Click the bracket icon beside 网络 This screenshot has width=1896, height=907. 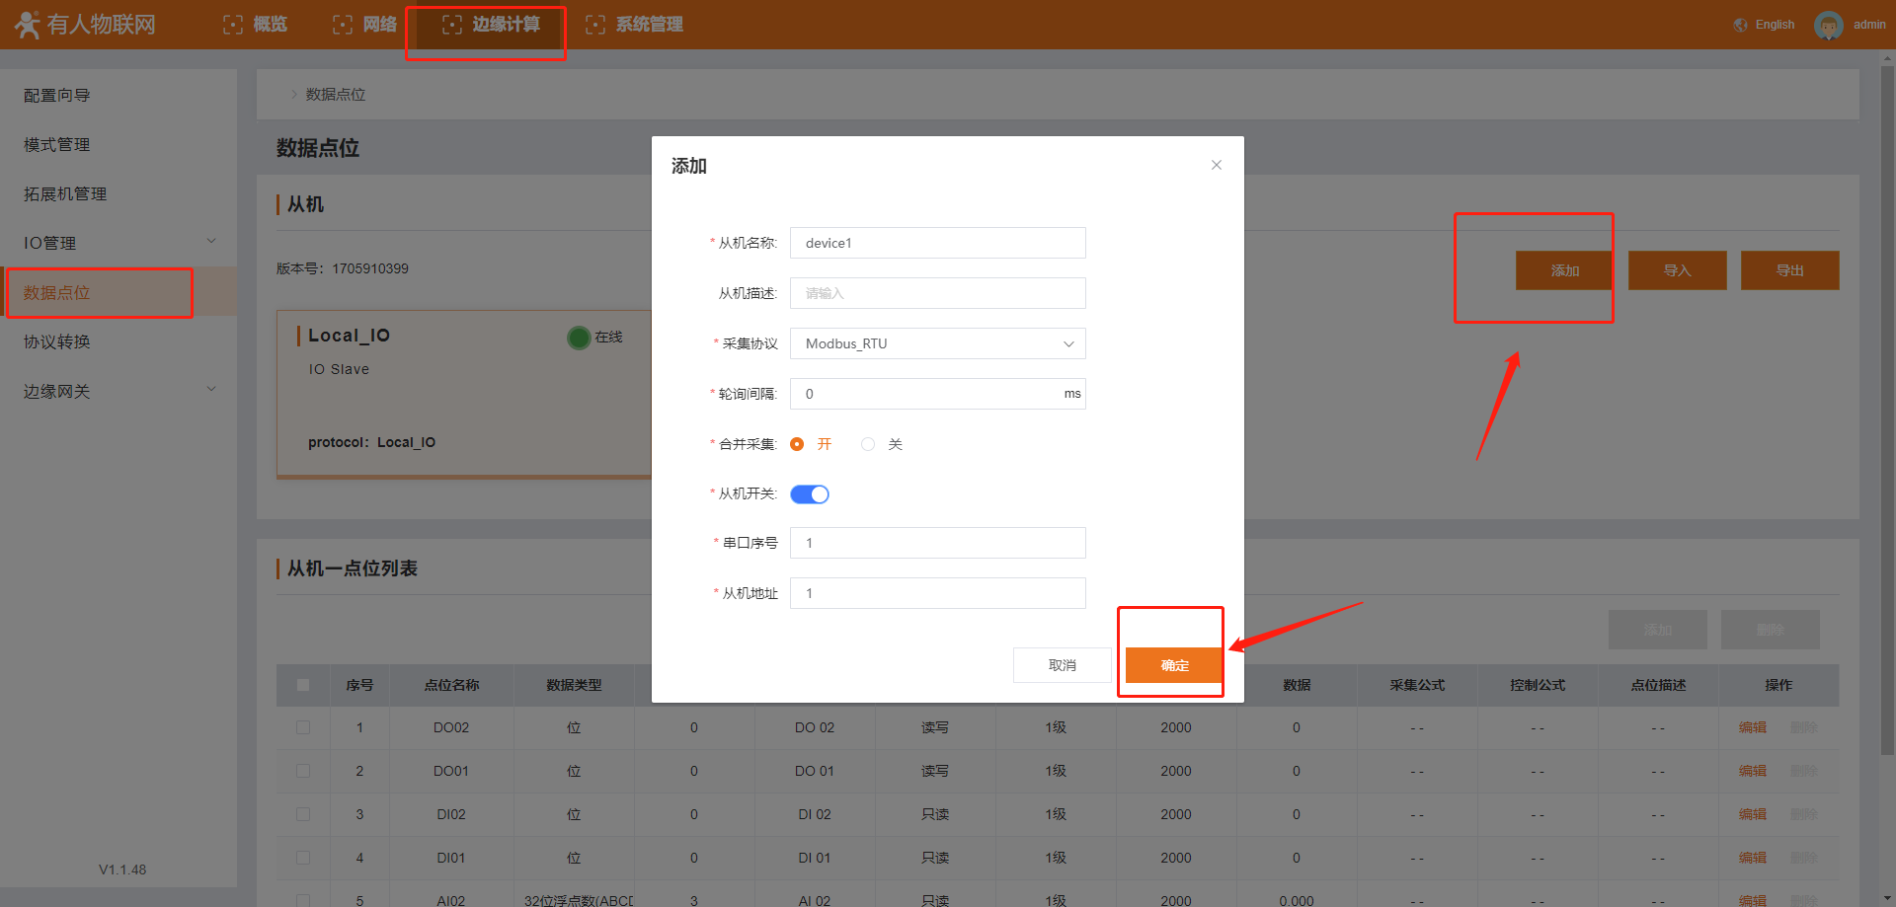(x=343, y=25)
